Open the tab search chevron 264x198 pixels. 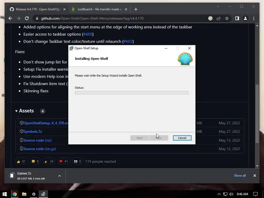point(218,6)
